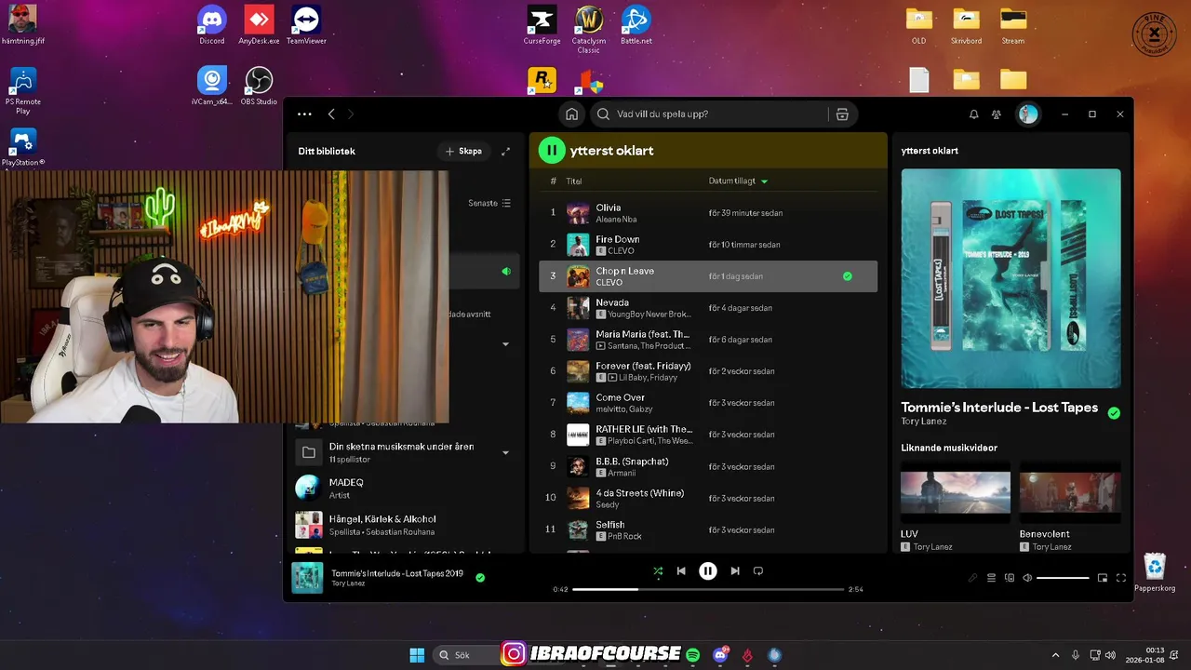Open the CurseForge desktop shortcut
This screenshot has width=1191, height=670.
click(542, 25)
